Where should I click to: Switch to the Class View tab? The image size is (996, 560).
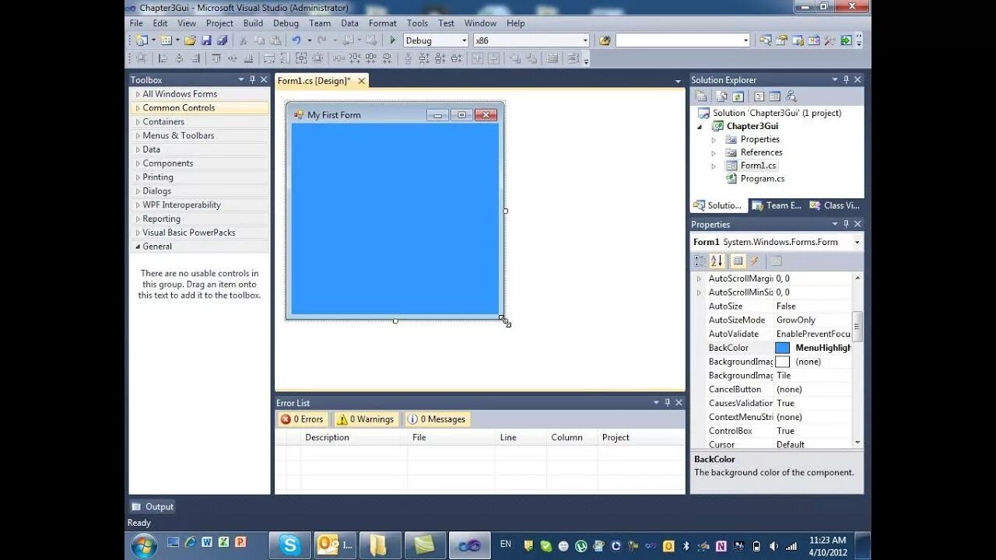pyautogui.click(x=835, y=205)
